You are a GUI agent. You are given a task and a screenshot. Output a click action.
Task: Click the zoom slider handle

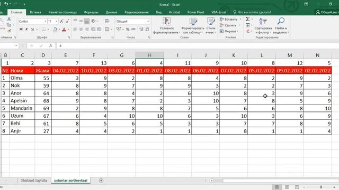[x=321, y=187]
